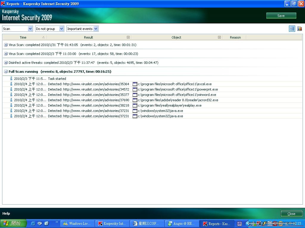Open the statistics chart view icon
Viewport: 305px width, 228px height.
click(299, 28)
